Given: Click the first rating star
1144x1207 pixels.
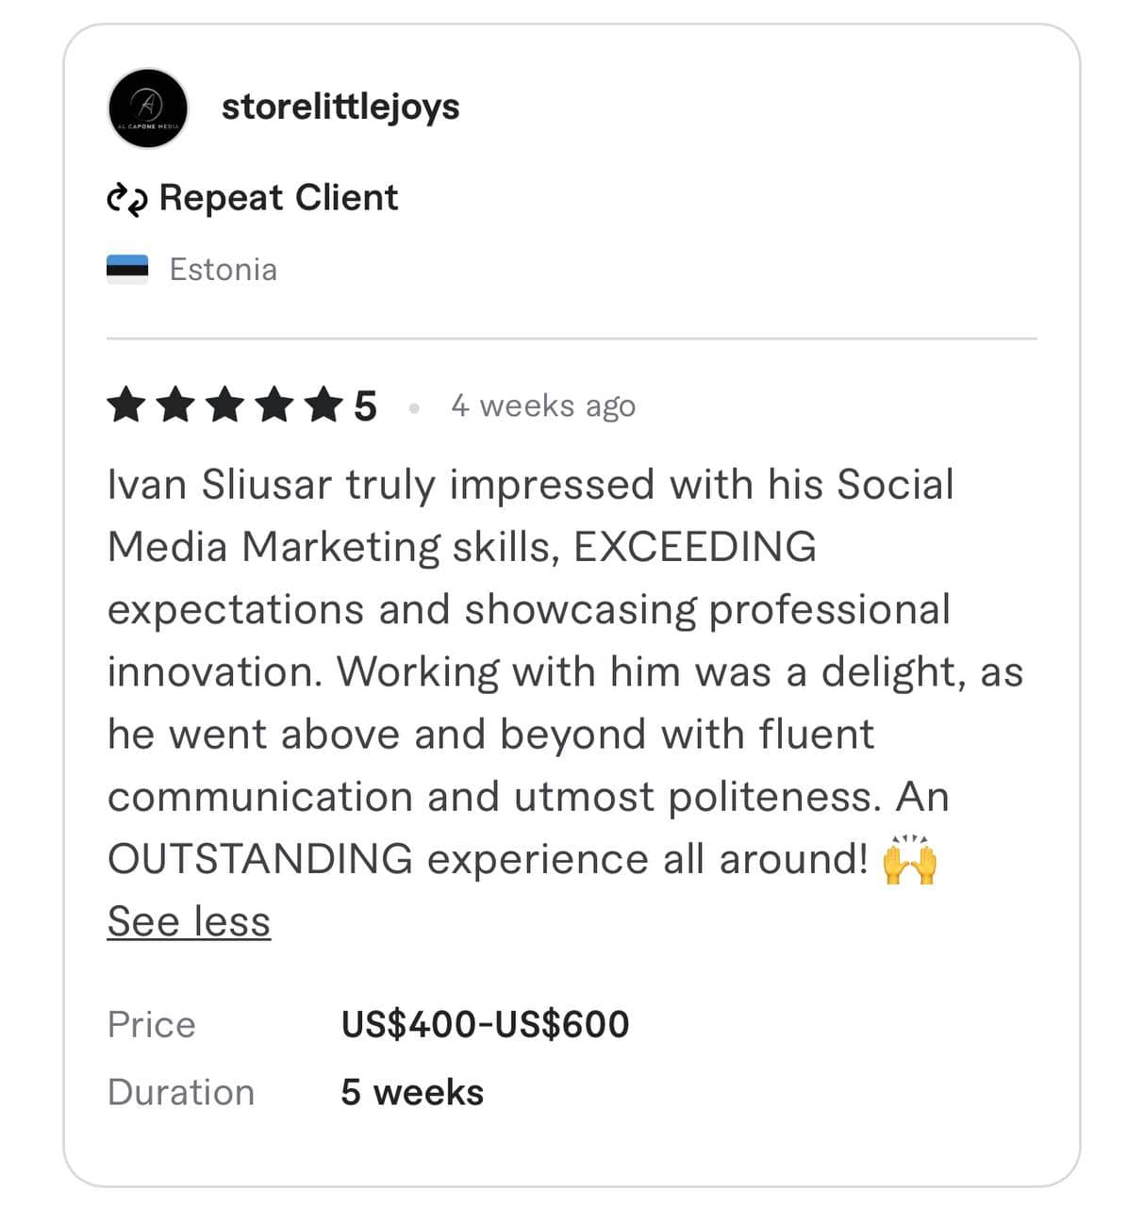Looking at the screenshot, I should click(x=126, y=406).
